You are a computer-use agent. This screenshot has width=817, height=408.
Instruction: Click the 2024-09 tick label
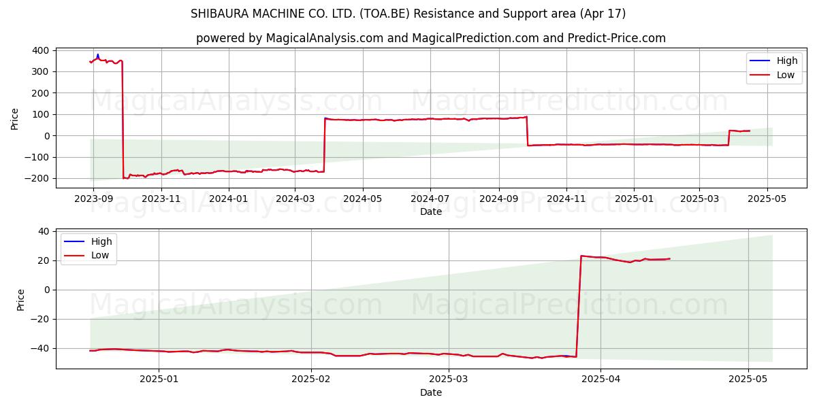pyautogui.click(x=499, y=198)
